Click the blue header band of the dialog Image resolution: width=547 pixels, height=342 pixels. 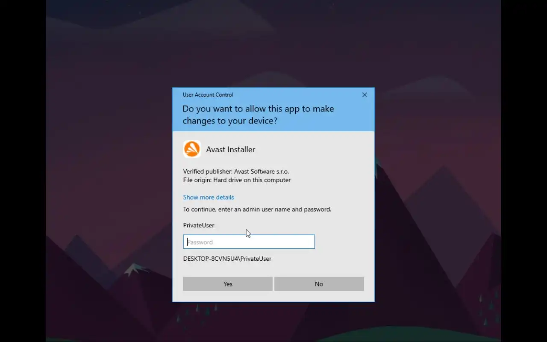(273, 109)
